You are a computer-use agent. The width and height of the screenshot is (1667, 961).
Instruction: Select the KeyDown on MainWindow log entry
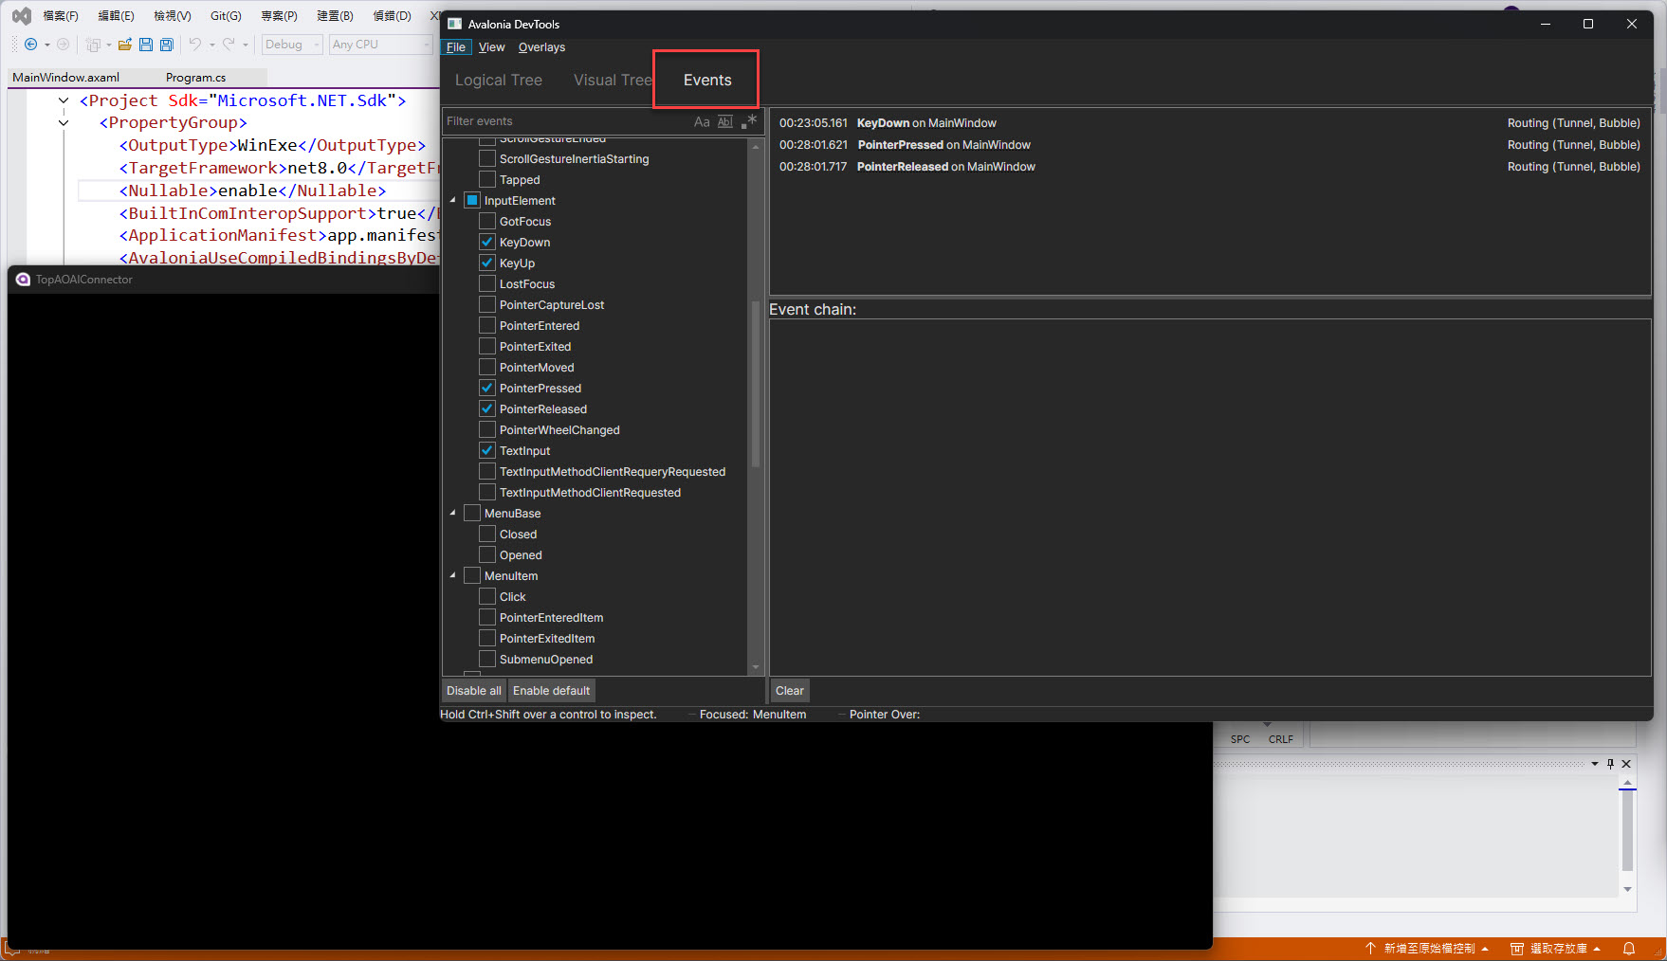(x=1209, y=123)
